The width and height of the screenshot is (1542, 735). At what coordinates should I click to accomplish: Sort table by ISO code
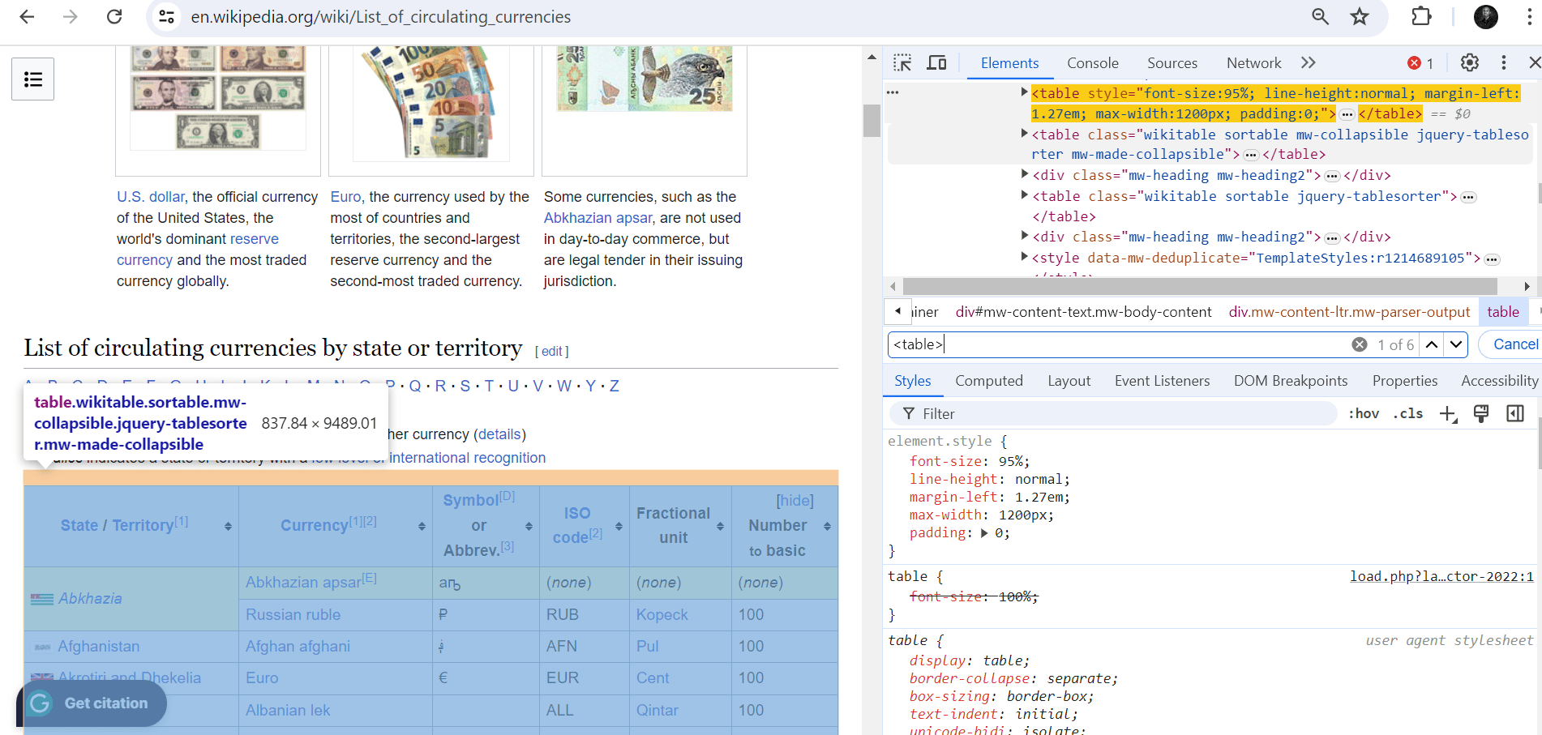[619, 527]
